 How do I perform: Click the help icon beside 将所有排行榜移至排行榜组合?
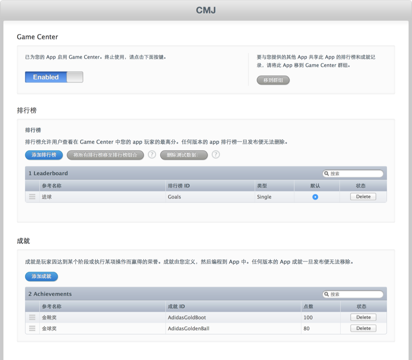152,155
